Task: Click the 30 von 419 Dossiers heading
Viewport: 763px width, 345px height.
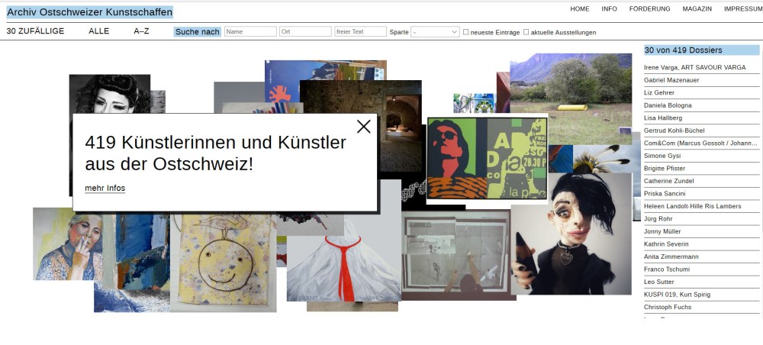Action: click(x=701, y=50)
